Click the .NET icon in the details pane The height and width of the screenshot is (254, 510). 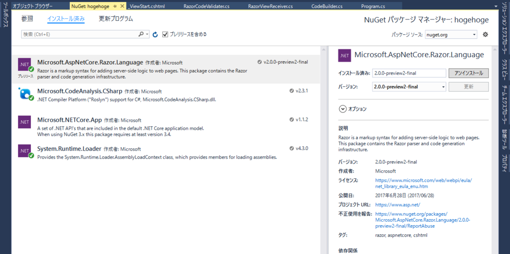tap(345, 55)
